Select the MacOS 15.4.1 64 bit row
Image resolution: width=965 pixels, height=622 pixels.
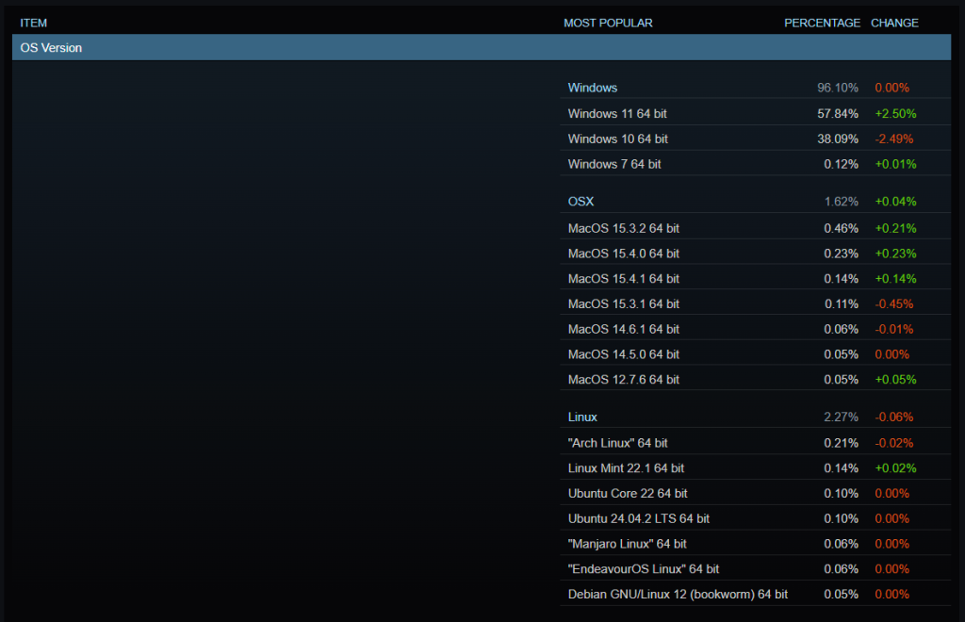tap(755, 278)
